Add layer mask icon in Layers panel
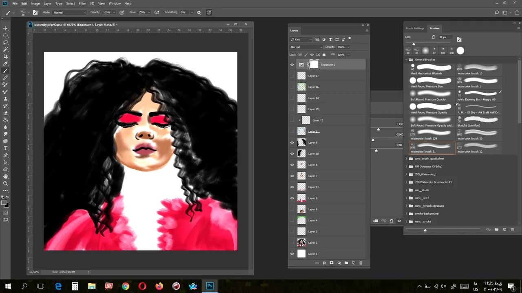522x293 pixels. coord(332,263)
